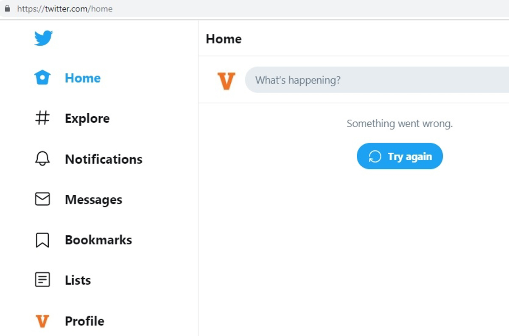Select the Home icon in the sidebar
The image size is (509, 336).
tap(42, 78)
